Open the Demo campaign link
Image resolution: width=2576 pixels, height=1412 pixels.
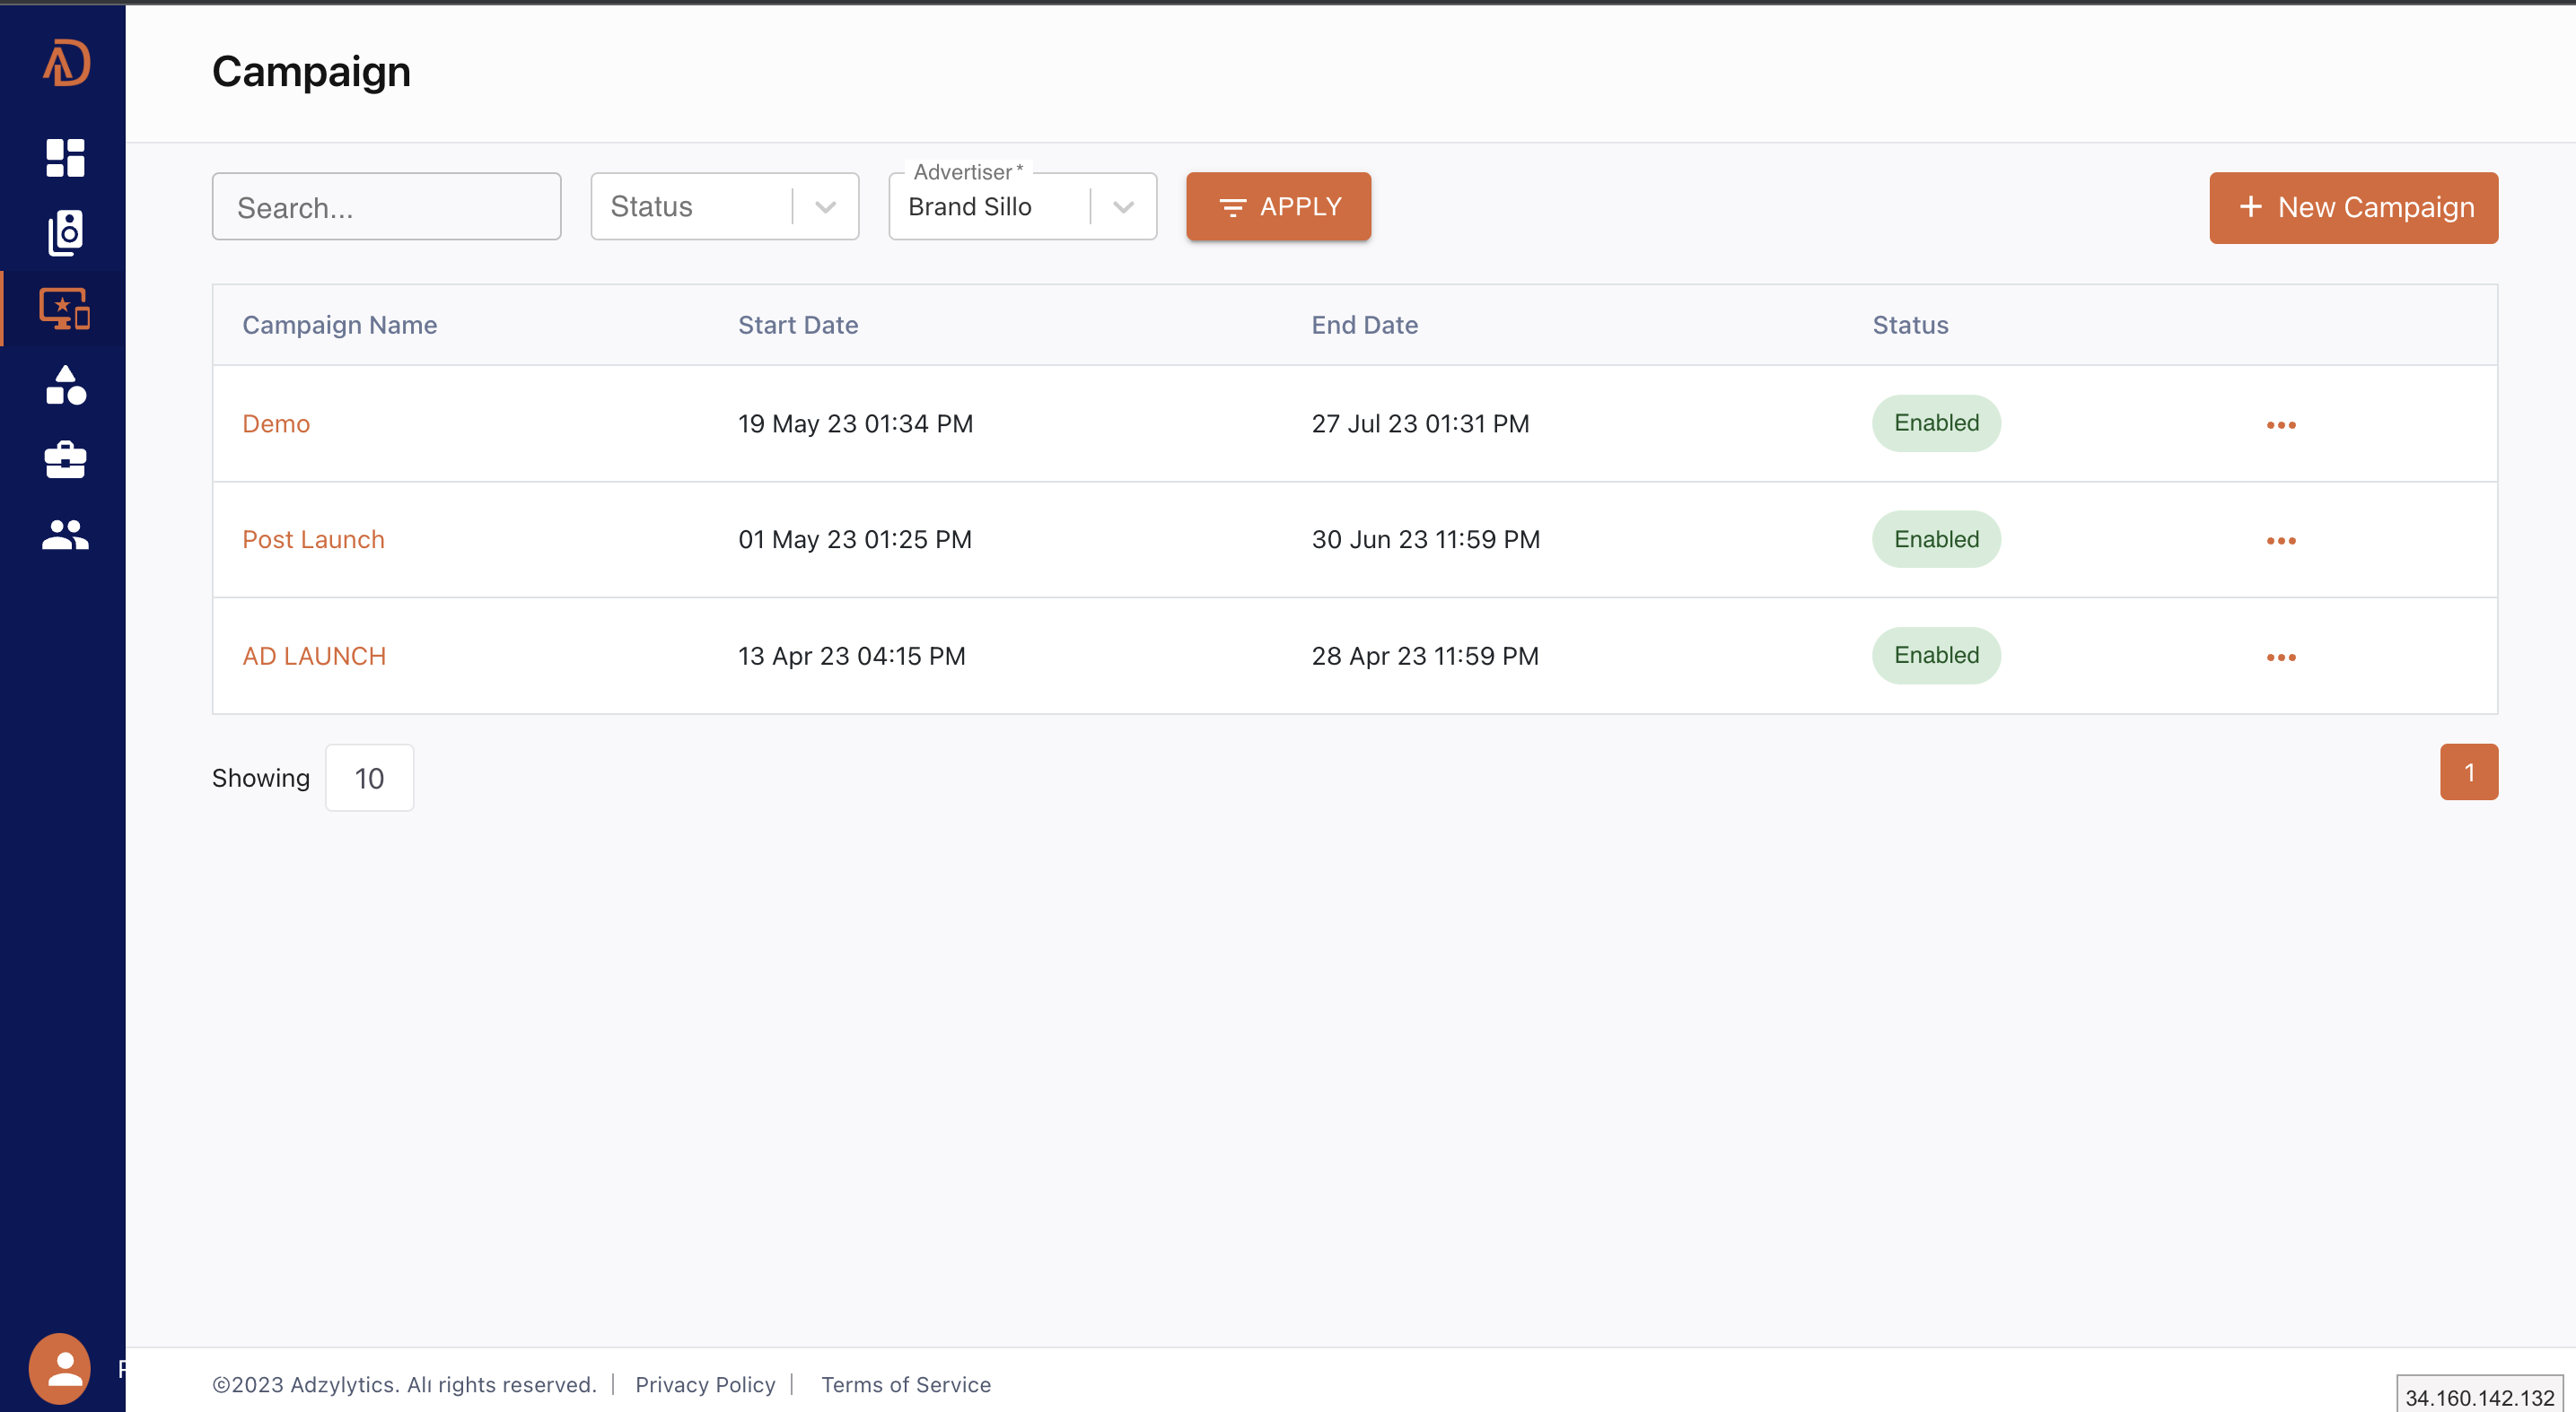coord(276,423)
